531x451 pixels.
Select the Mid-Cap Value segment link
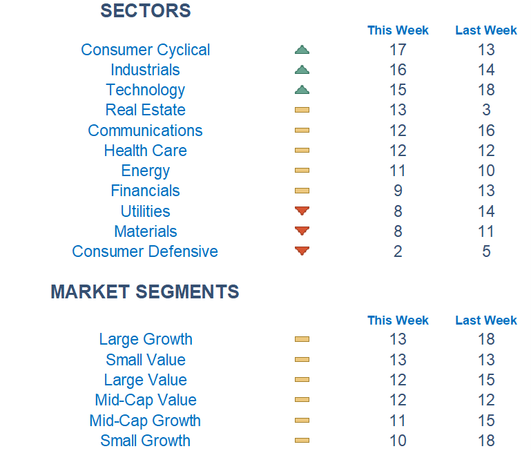(145, 400)
